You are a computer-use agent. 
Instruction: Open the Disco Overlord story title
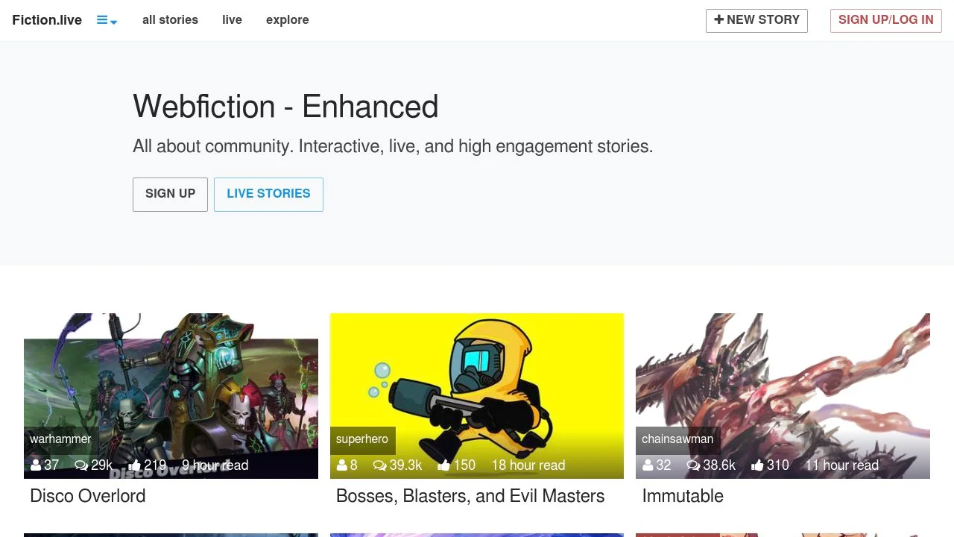[87, 496]
